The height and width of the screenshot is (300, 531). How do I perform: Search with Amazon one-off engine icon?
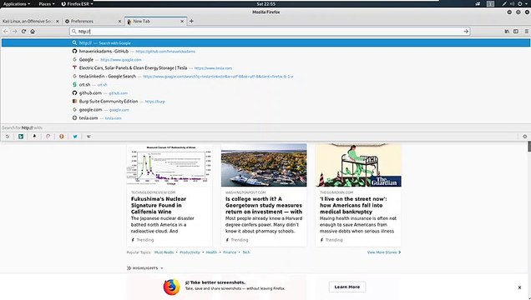[x=34, y=137]
